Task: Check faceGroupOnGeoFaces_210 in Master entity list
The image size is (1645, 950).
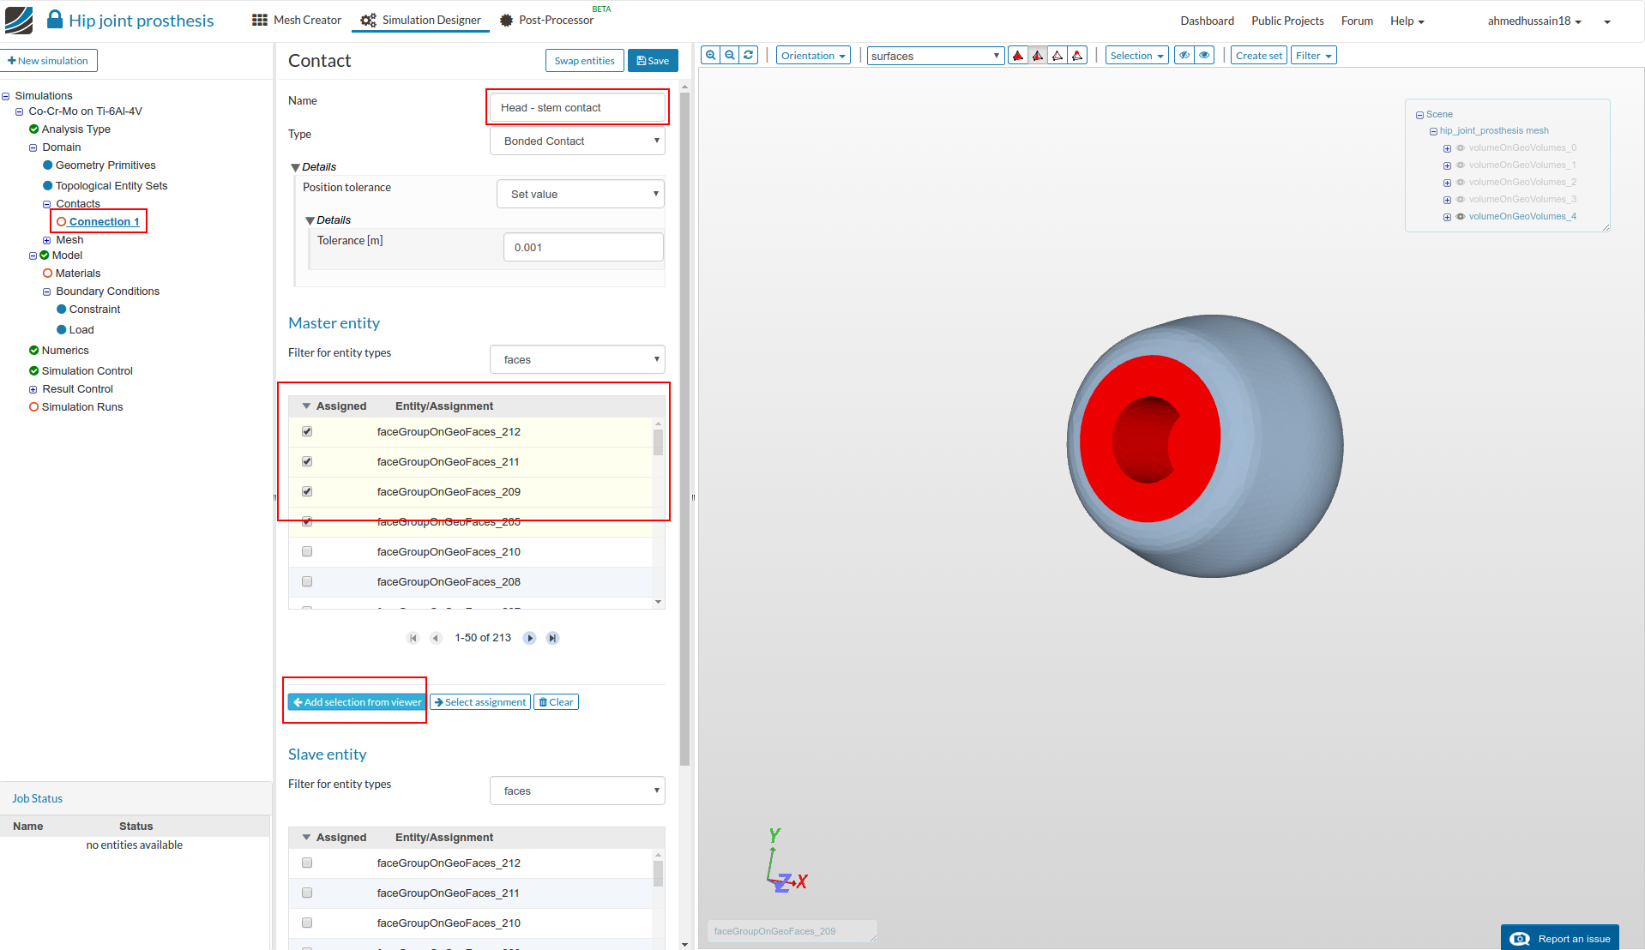Action: (x=307, y=552)
